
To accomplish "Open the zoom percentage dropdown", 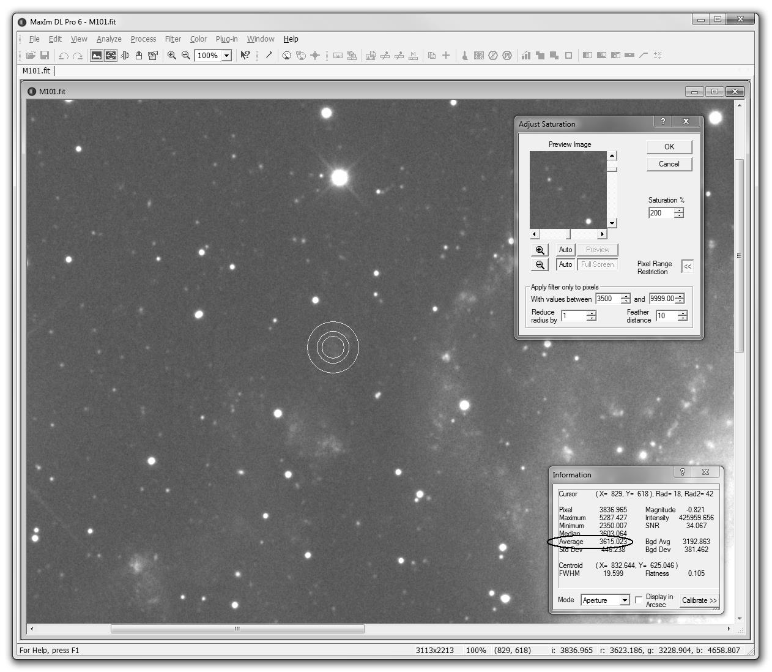I will (226, 56).
